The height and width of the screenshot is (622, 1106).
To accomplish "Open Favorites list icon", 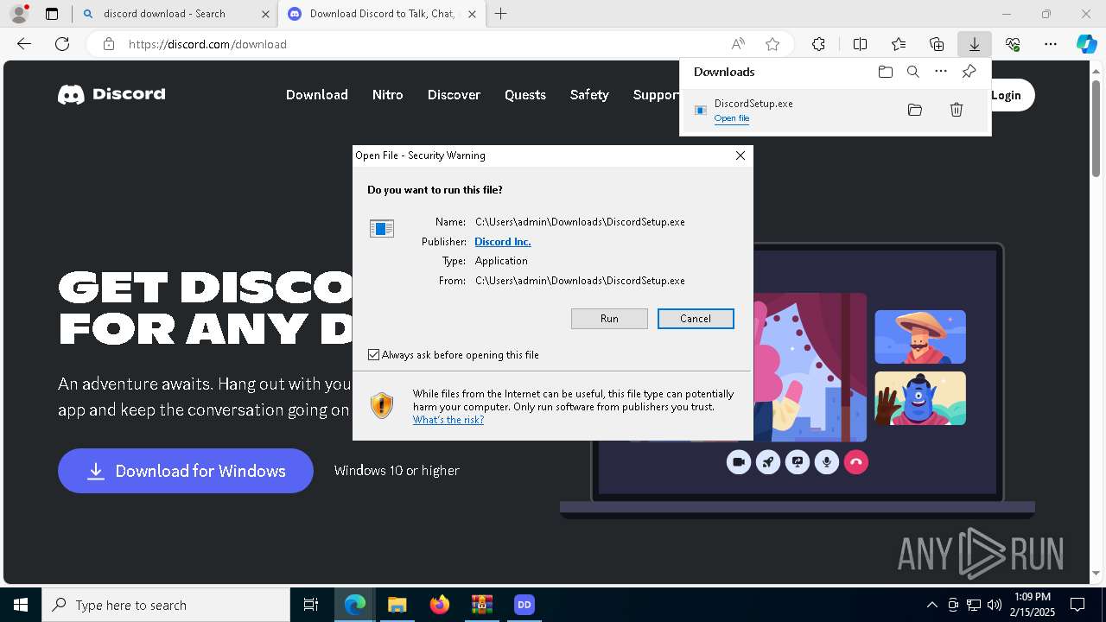I will pyautogui.click(x=899, y=44).
